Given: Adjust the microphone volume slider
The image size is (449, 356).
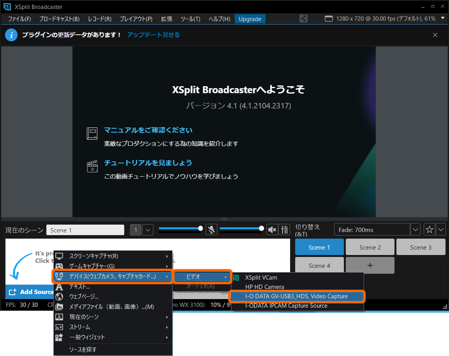Looking at the screenshot, I should [x=181, y=228].
